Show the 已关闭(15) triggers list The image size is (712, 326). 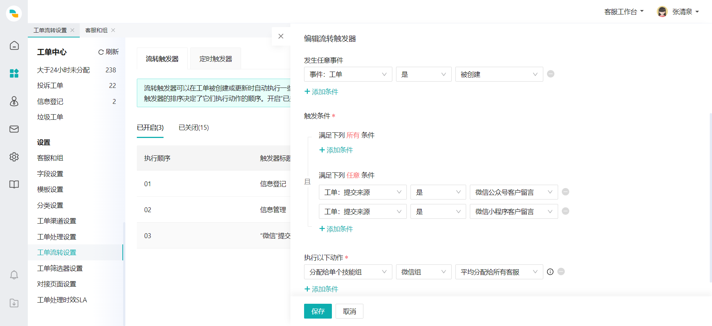click(194, 128)
